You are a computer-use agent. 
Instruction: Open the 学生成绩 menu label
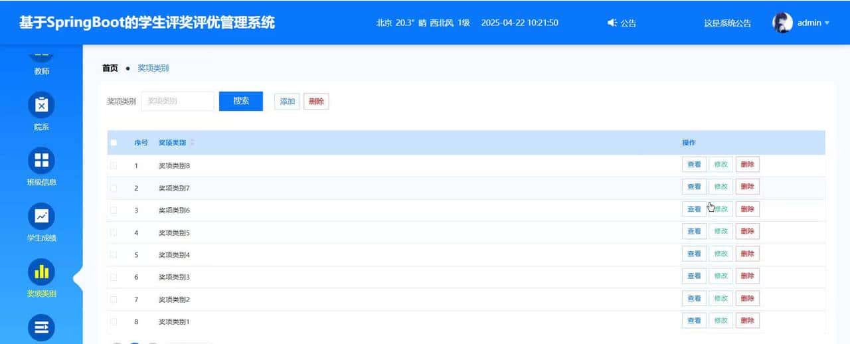point(41,238)
